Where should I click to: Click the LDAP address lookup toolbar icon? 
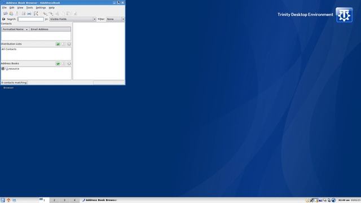click(x=36, y=14)
